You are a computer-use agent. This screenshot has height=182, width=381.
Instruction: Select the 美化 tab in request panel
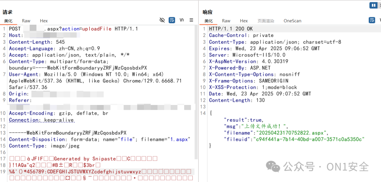click(8, 21)
